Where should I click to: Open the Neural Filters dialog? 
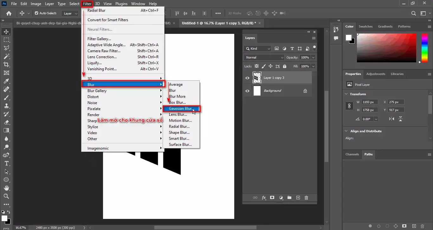point(99,29)
